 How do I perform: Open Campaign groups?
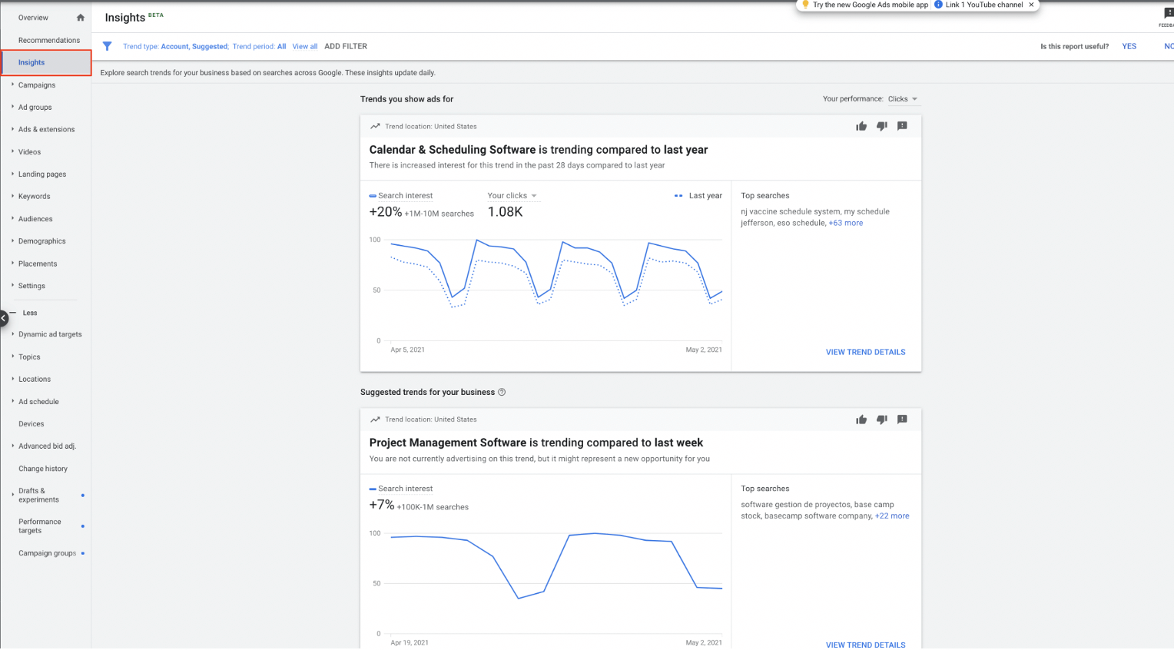[47, 553]
